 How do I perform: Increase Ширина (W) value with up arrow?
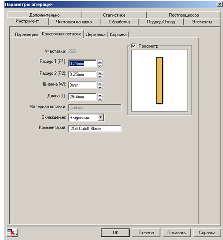pyautogui.click(x=100, y=84)
